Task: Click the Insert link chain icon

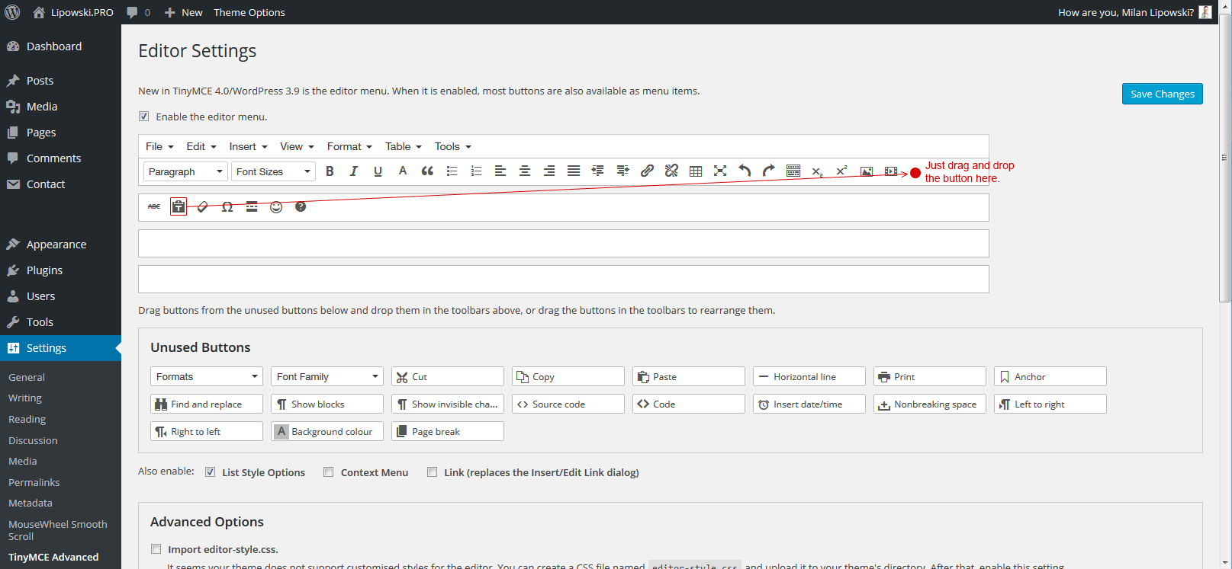Action: click(647, 171)
